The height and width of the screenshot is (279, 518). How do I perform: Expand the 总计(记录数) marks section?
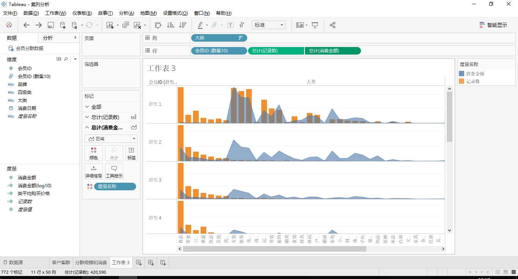coord(87,117)
